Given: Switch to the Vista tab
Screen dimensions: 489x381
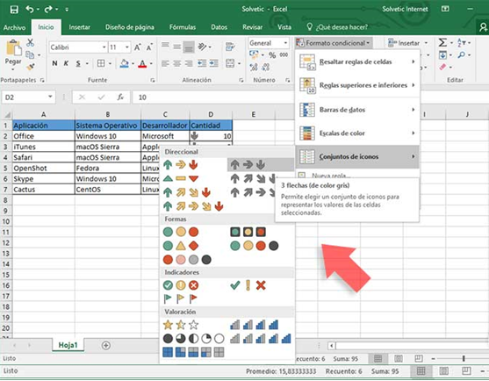Looking at the screenshot, I should pyautogui.click(x=284, y=27).
